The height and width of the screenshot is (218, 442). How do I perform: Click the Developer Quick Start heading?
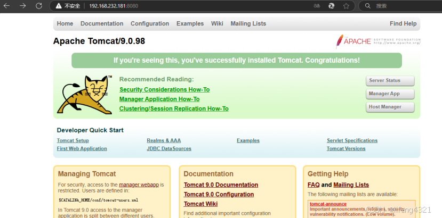[x=90, y=130]
